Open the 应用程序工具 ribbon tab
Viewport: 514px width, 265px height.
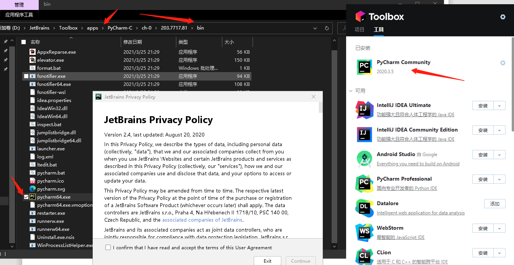(x=19, y=15)
